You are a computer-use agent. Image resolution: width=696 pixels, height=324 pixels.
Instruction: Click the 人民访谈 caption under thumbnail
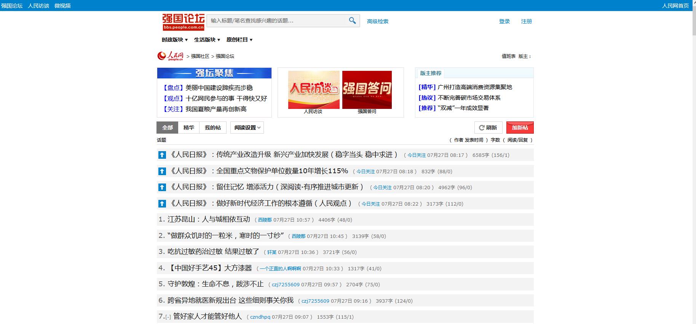coord(313,112)
